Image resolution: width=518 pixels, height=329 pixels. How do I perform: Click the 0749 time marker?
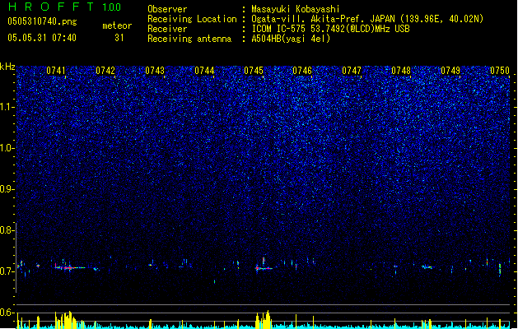point(450,71)
